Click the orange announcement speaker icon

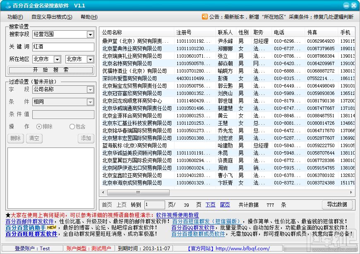[204, 17]
